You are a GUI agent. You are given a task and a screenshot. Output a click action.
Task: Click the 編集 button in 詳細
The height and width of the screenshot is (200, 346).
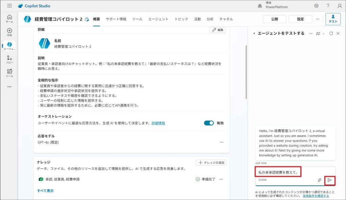point(218,30)
